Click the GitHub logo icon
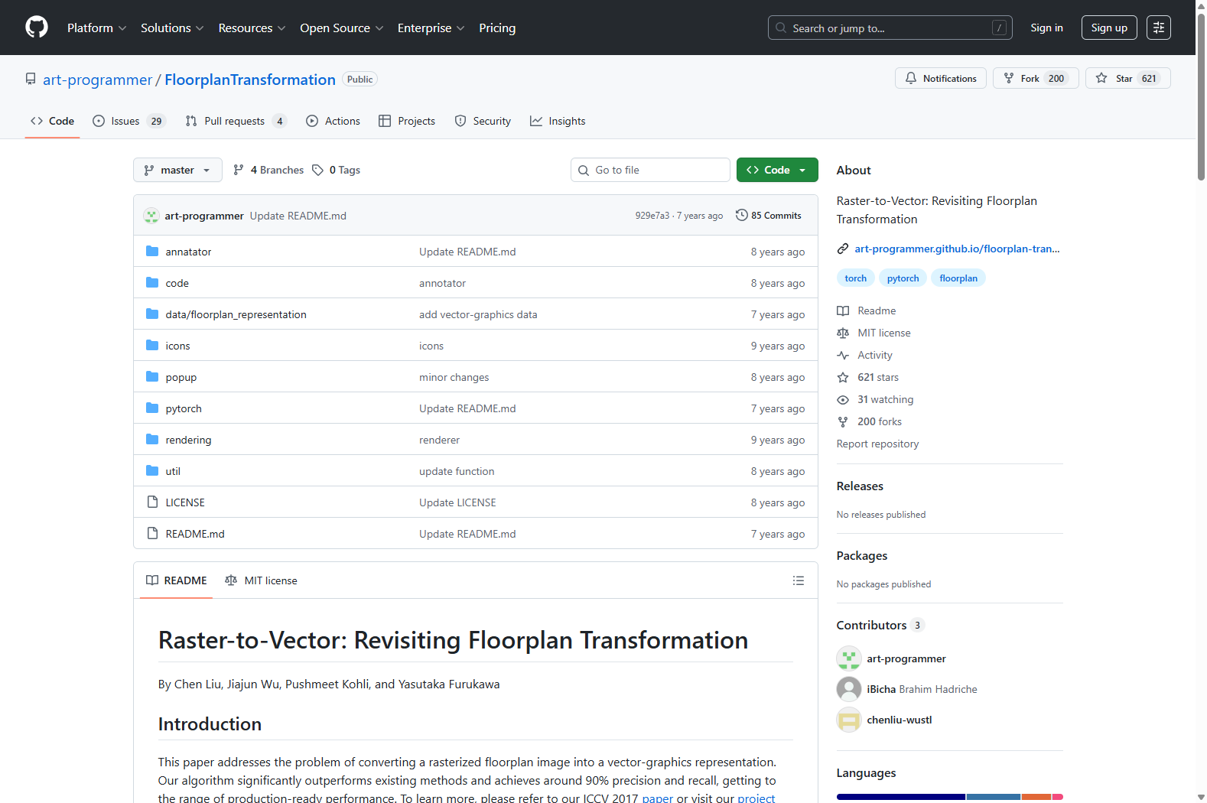 (x=37, y=28)
